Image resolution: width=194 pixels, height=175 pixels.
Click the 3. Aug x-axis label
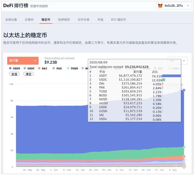point(173,170)
